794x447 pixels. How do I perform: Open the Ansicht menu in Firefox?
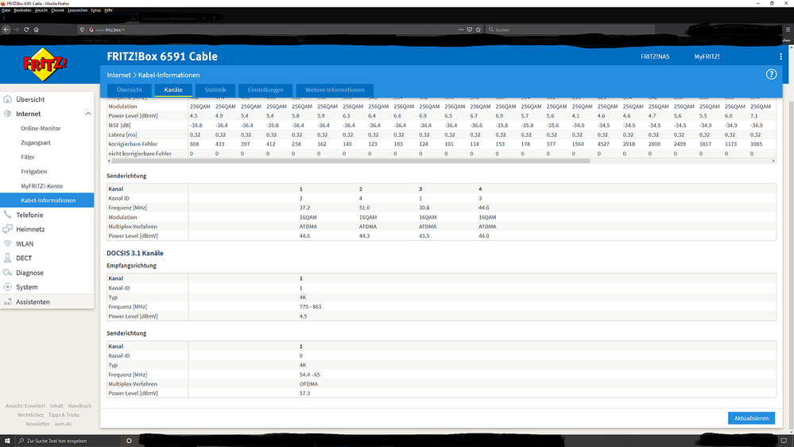pyautogui.click(x=41, y=10)
